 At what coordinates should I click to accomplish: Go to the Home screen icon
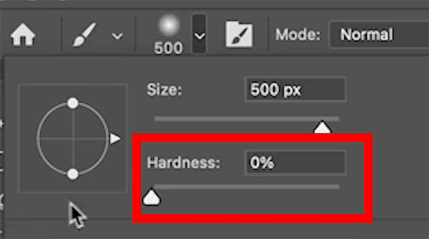click(23, 34)
